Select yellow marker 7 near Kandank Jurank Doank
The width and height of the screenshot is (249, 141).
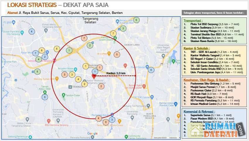tap(113, 33)
